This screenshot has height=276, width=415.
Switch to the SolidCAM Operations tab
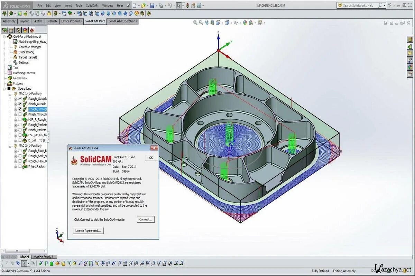(122, 21)
